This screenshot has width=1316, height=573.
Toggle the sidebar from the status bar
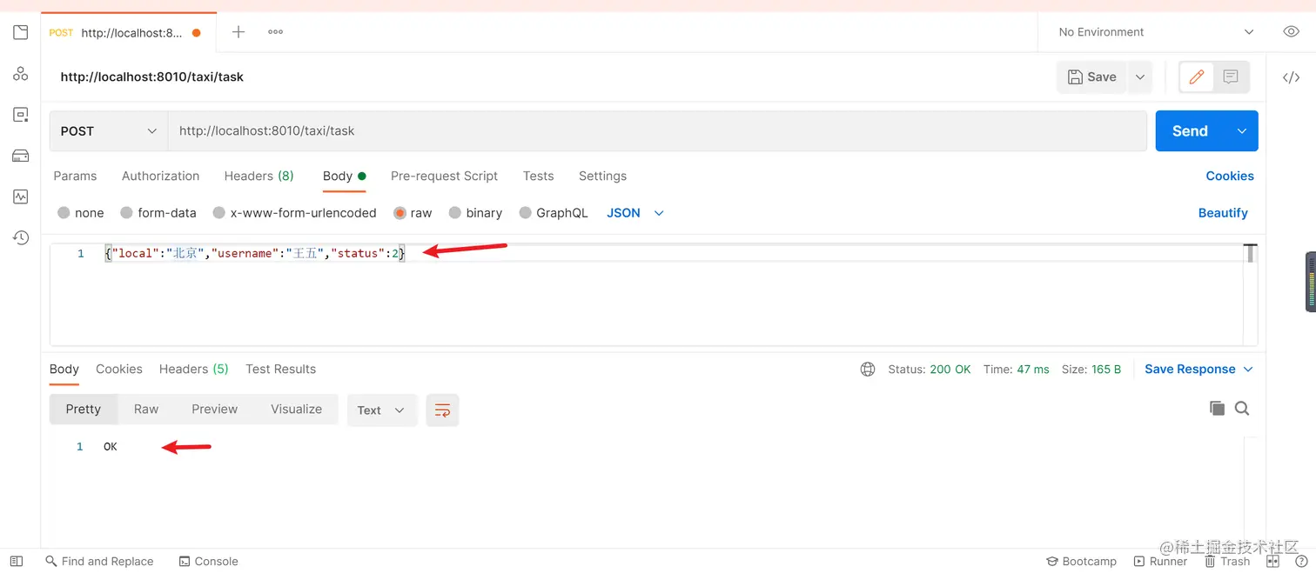point(17,561)
